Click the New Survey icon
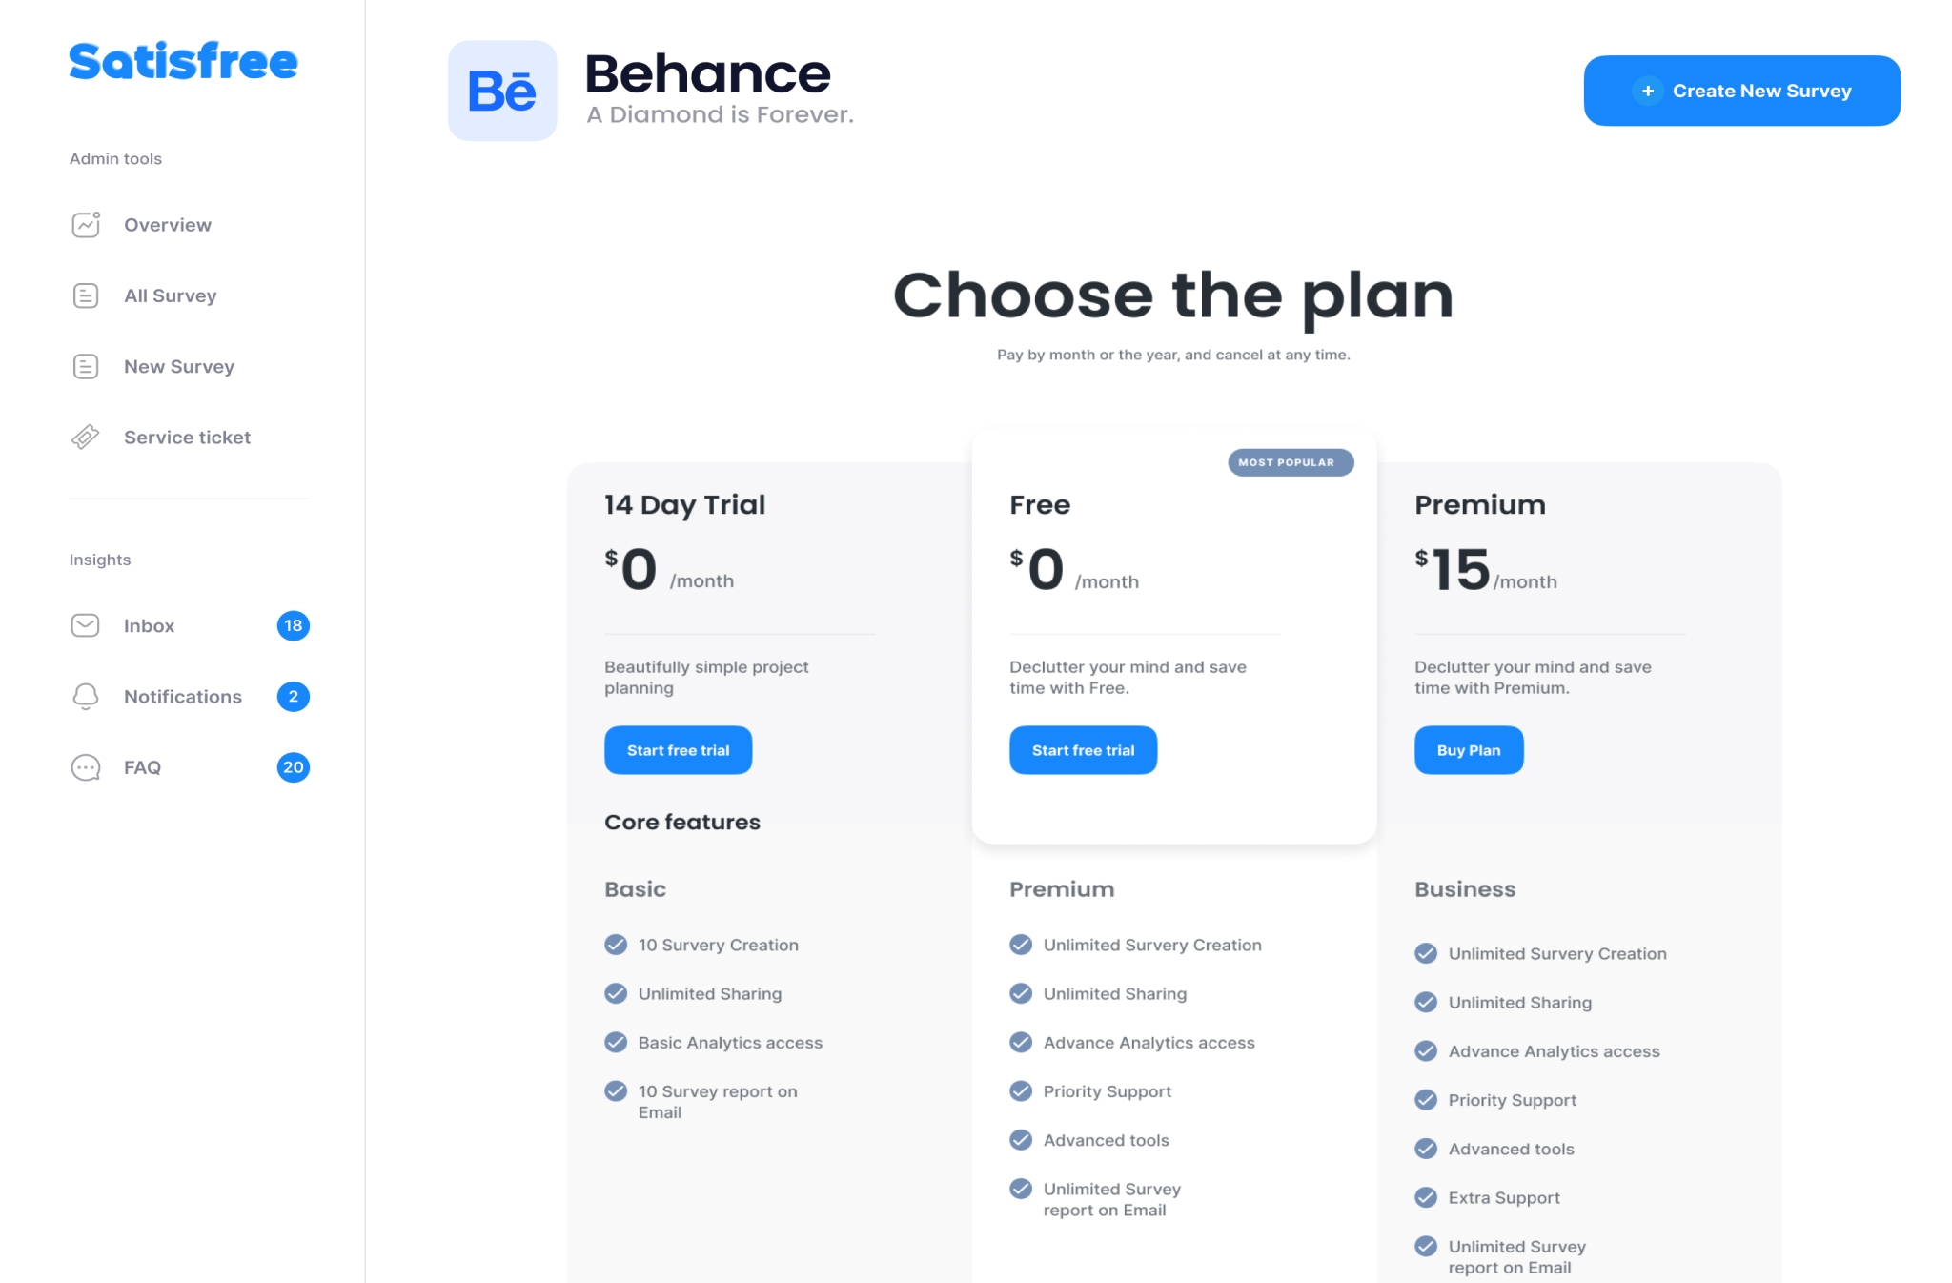This screenshot has height=1283, width=1952. click(x=86, y=365)
